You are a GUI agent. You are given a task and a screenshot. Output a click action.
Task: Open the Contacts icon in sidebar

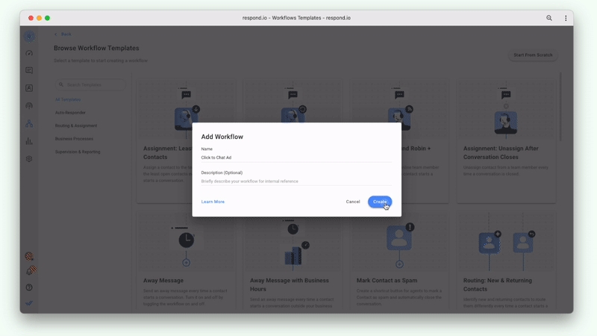pos(29,88)
